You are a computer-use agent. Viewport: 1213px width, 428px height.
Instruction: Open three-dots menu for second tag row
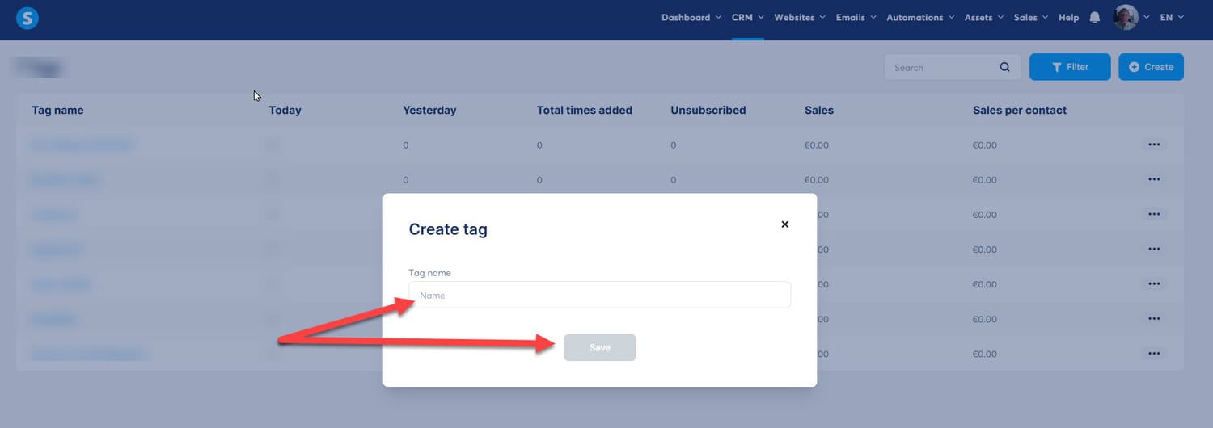click(x=1154, y=179)
